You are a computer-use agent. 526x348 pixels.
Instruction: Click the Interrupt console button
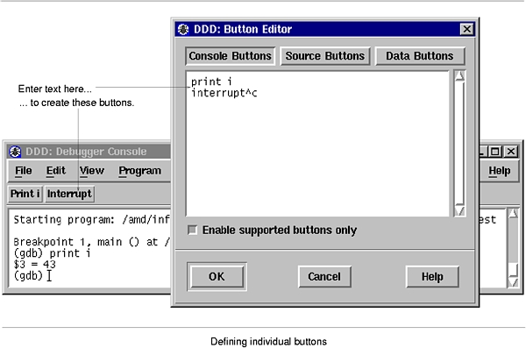coord(69,194)
